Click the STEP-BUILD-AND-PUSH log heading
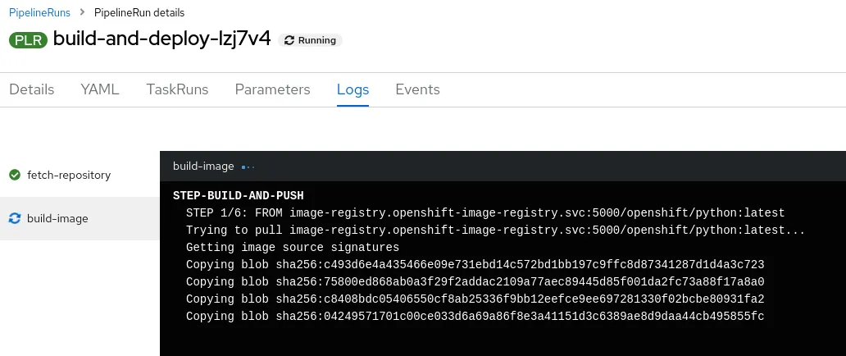846x356 pixels. click(x=238, y=195)
